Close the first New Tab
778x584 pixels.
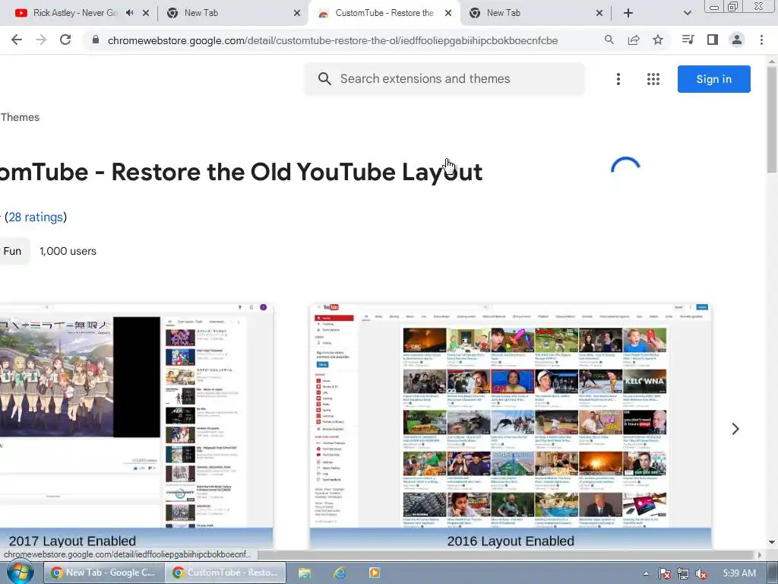click(x=297, y=13)
